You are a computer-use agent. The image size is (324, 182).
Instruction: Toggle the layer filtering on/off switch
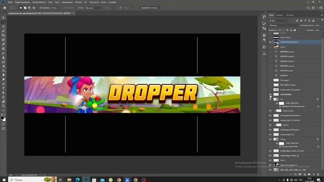click(322, 20)
